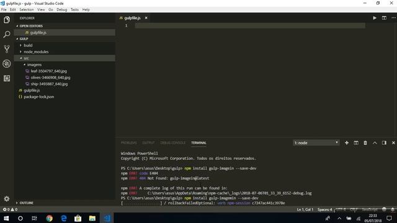Open gulpfile.js in the GULP tree
Image resolution: width=397 pixels, height=223 pixels.
65,90
